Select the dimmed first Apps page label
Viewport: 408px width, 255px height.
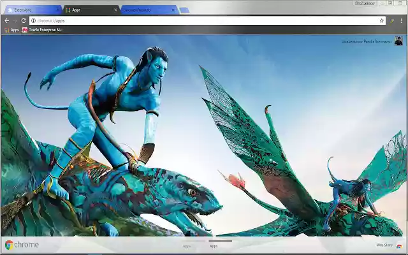click(x=187, y=246)
